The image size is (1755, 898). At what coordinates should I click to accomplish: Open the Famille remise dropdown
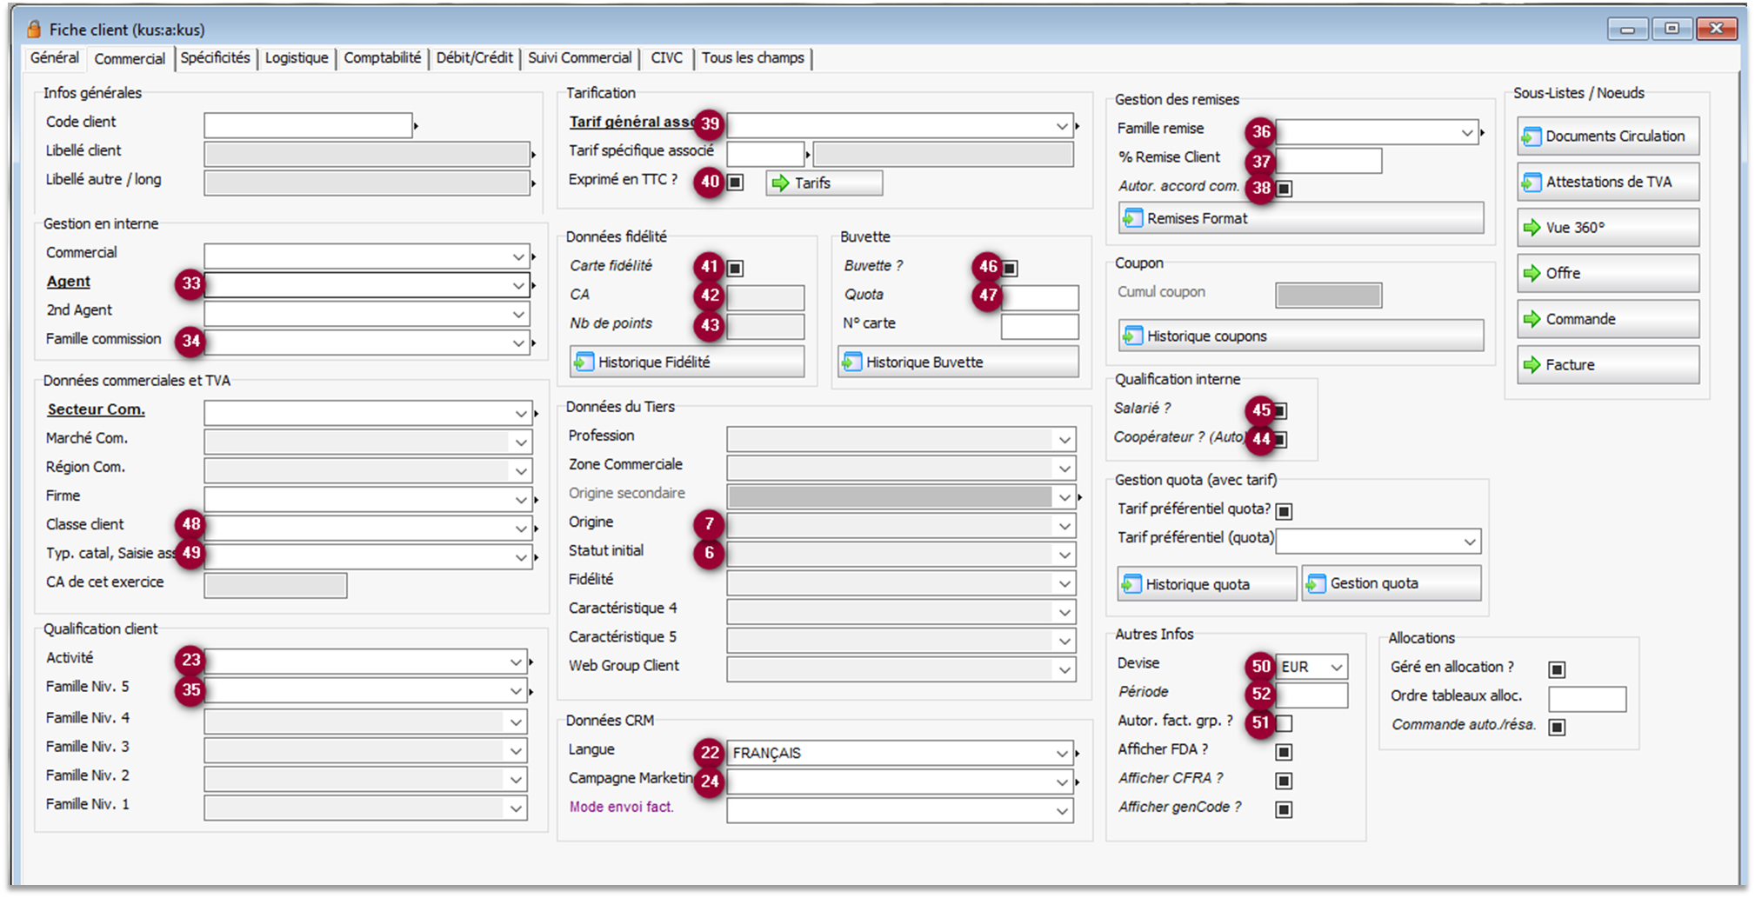click(1467, 132)
